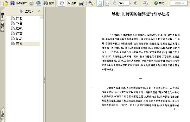Open the zoom percentage dropdown
This screenshot has width=190, height=122.
point(130,3)
